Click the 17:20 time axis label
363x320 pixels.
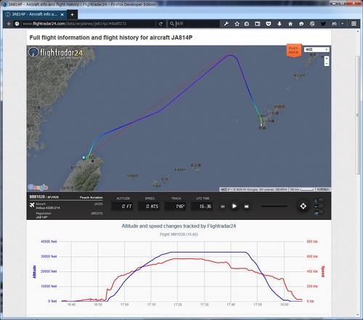pyautogui.click(x=178, y=305)
